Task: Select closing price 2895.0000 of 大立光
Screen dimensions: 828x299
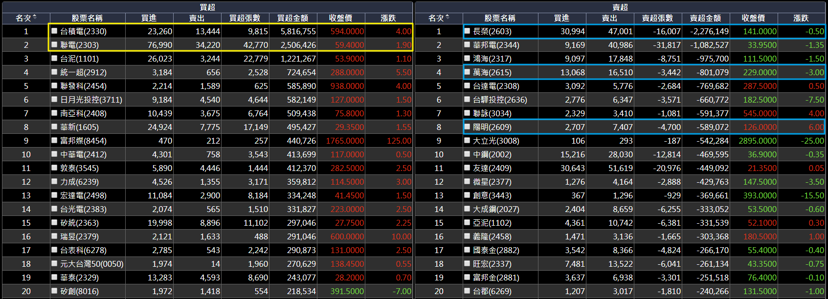Action: point(758,141)
